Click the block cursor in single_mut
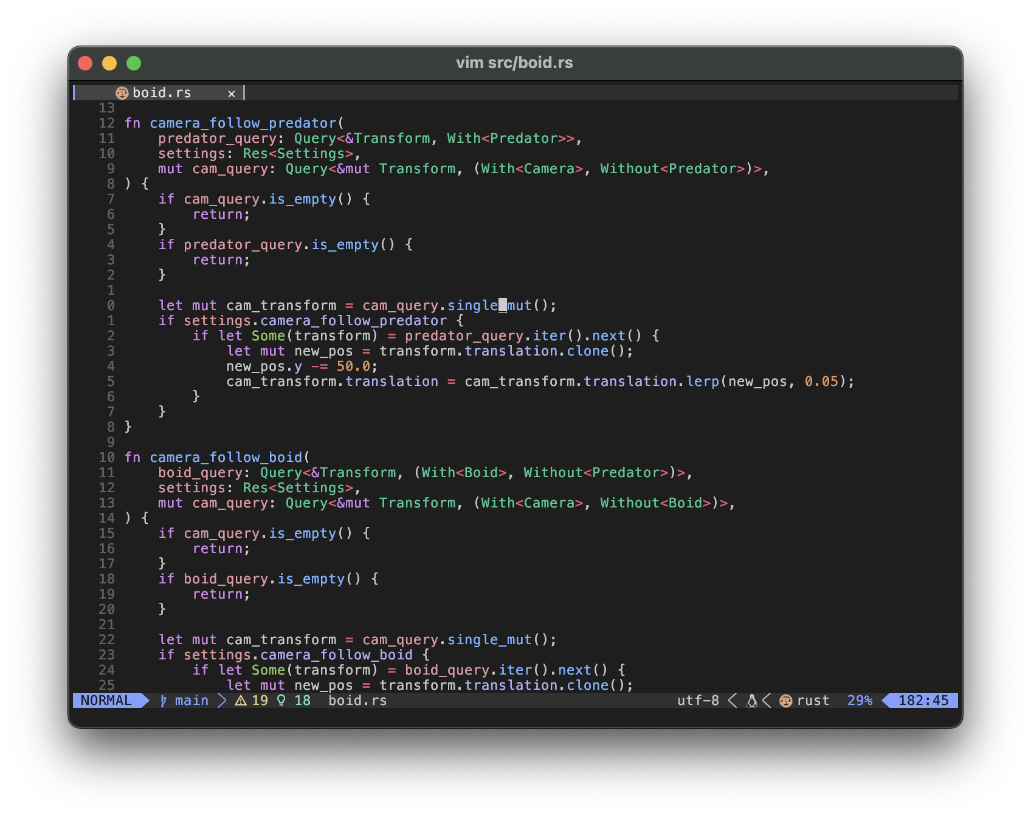This screenshot has height=818, width=1031. click(503, 306)
